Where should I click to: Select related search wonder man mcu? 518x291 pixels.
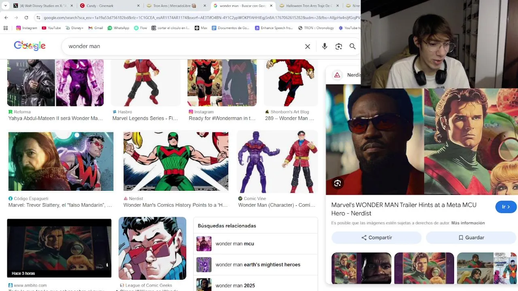point(256,244)
